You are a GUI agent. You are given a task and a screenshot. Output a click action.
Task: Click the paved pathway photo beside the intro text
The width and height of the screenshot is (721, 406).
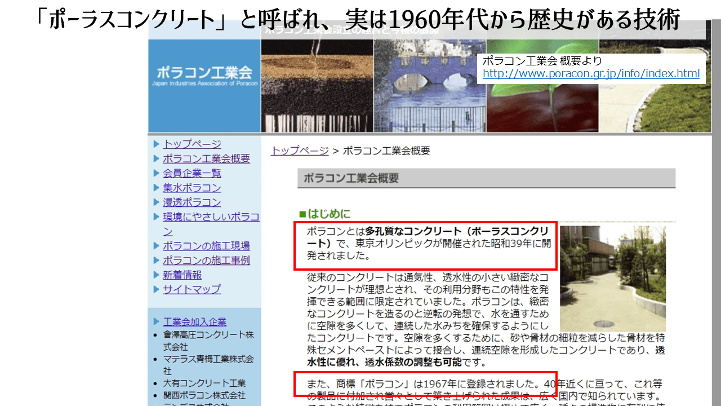click(x=613, y=279)
